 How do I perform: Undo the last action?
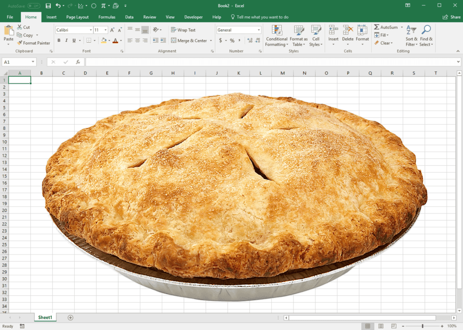click(58, 5)
